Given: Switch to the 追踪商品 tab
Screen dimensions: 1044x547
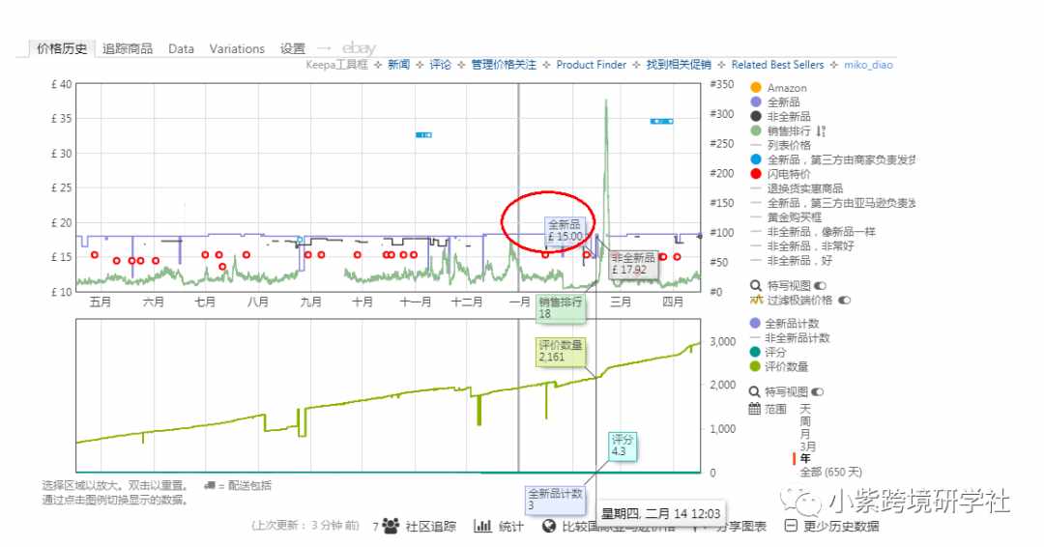Looking at the screenshot, I should 128,48.
